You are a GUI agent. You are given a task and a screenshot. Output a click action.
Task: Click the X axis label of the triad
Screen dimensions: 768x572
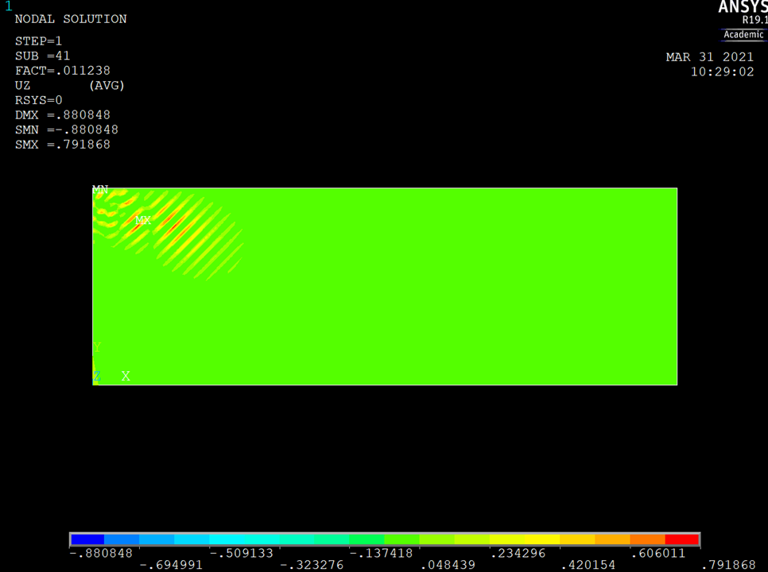pos(126,376)
